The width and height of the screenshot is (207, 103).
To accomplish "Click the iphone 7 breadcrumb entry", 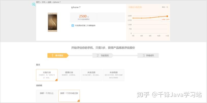I will click(x=57, y=2).
